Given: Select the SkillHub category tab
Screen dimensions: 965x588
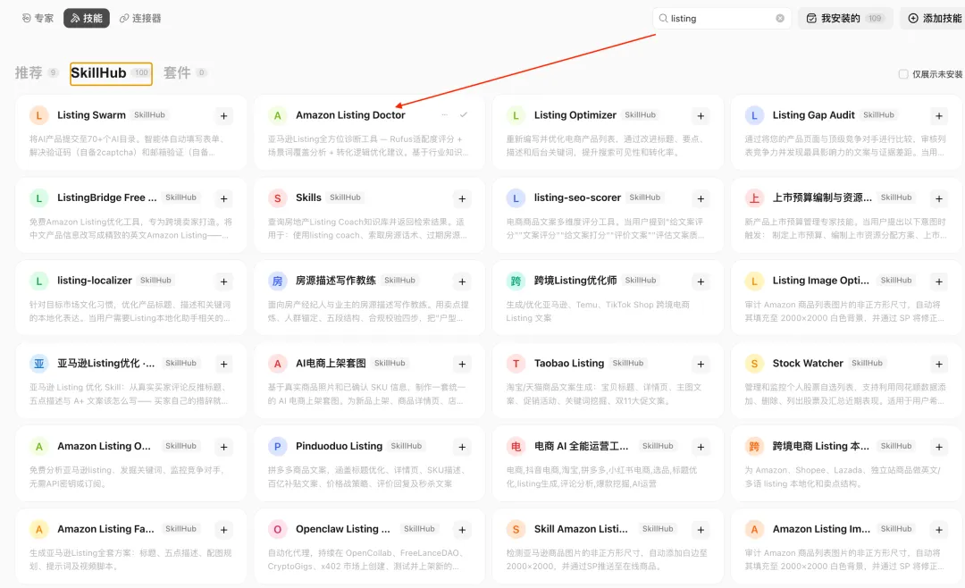Looking at the screenshot, I should click(111, 73).
